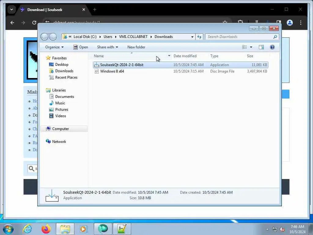The height and width of the screenshot is (235, 313).
Task: Open the Music library
Action: (x=60, y=103)
